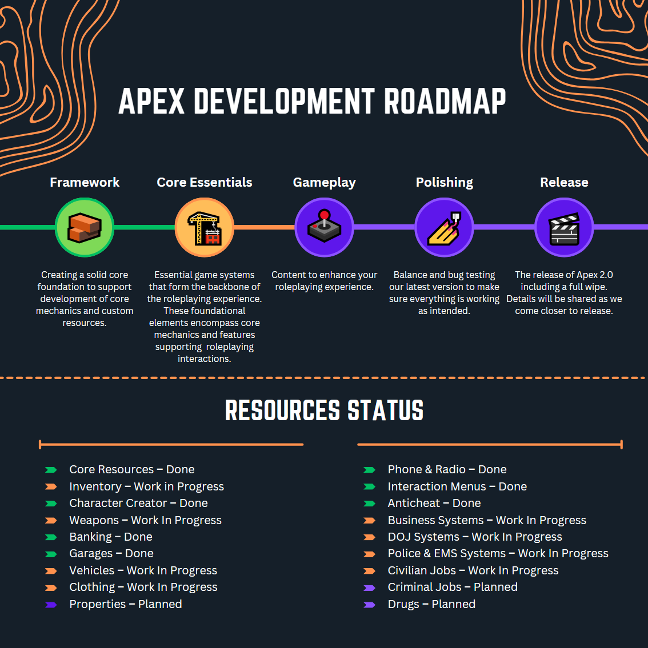Click the Criminal Jobs – Planned entry
The width and height of the screenshot is (648, 648).
453,587
